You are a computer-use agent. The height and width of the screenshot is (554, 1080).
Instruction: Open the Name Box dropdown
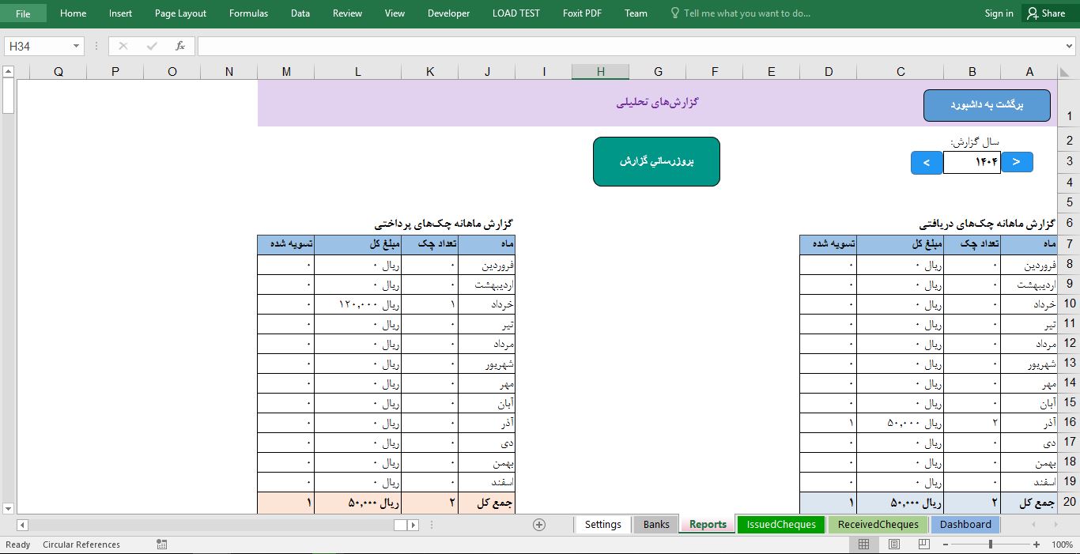(77, 46)
